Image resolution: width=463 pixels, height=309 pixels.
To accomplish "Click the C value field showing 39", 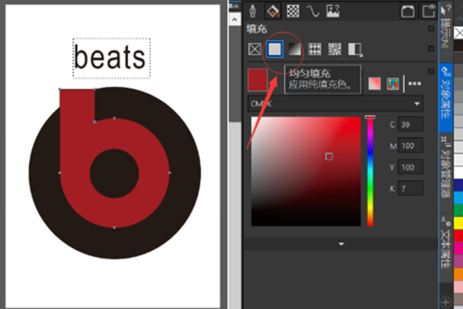I will [411, 124].
